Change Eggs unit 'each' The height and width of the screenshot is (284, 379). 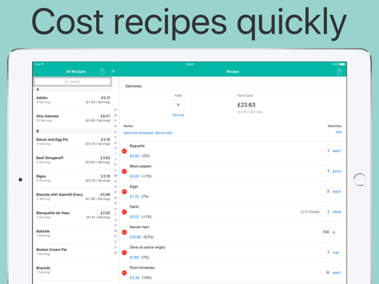pos(336,191)
